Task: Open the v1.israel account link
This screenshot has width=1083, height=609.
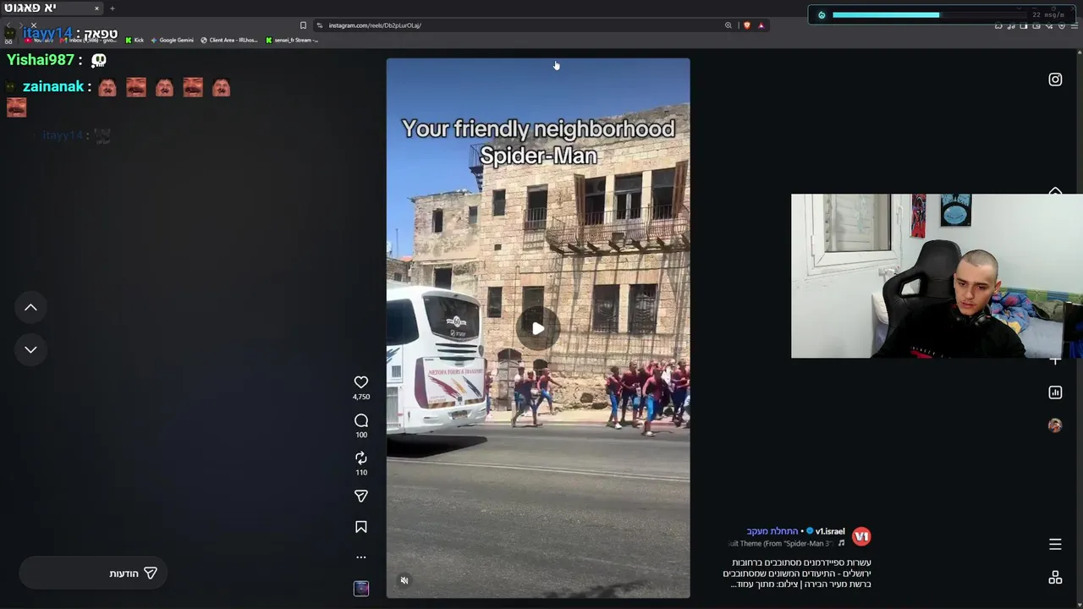Action: tap(830, 531)
